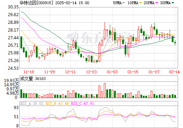Viewport: 183px width, 128px height.
Task: Click the tallest red volume bar
Action: point(105,90)
